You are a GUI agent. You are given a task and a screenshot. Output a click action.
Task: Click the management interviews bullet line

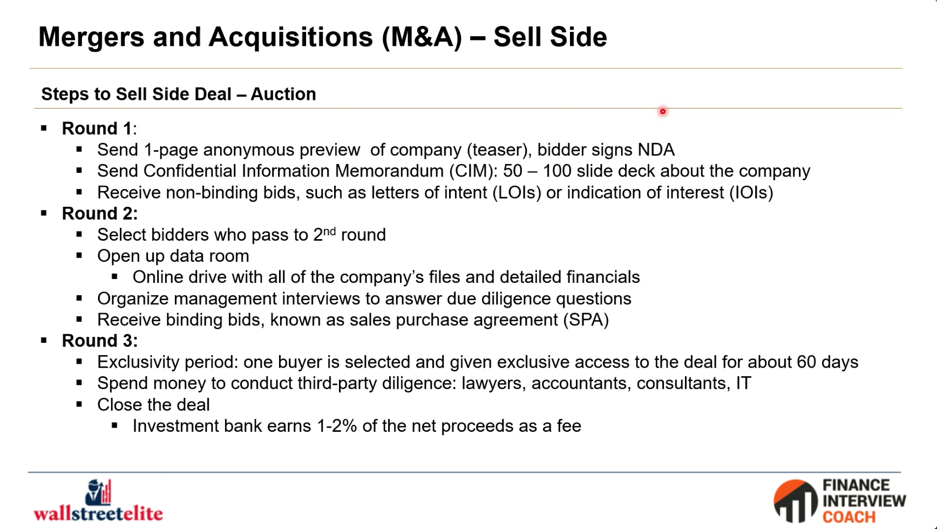[x=364, y=299]
